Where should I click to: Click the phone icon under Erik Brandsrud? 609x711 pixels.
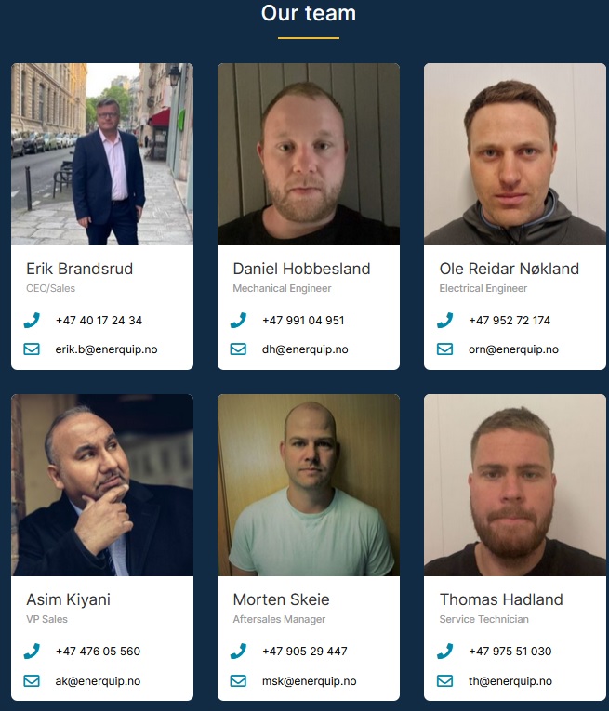32,320
